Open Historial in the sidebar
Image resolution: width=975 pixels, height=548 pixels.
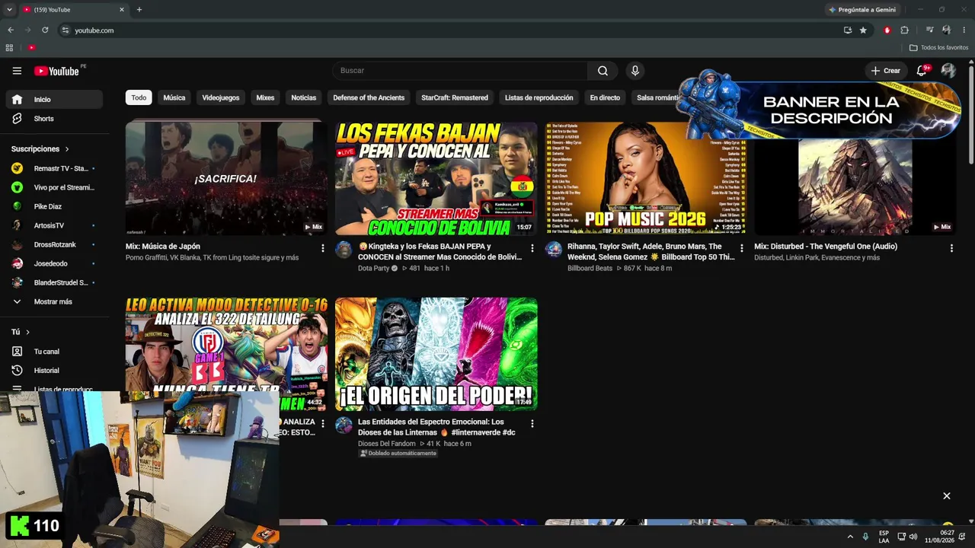[x=53, y=371]
